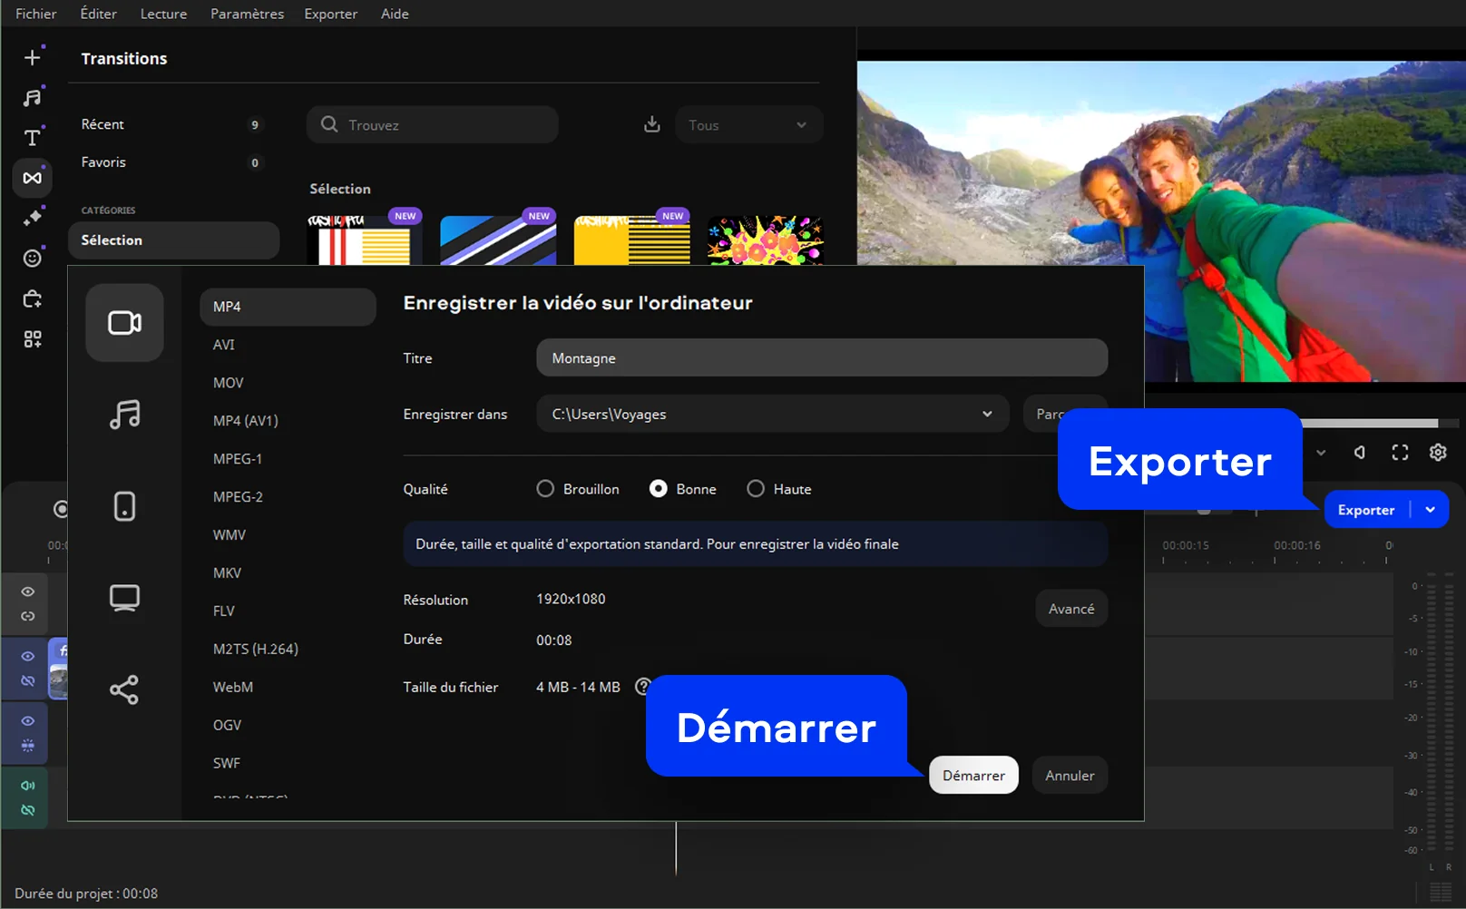The width and height of the screenshot is (1466, 909).
Task: Open Avancé export settings
Action: point(1071,609)
